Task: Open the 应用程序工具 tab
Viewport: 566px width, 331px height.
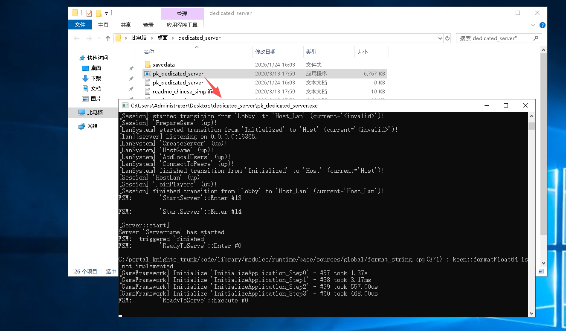Action: pyautogui.click(x=182, y=25)
